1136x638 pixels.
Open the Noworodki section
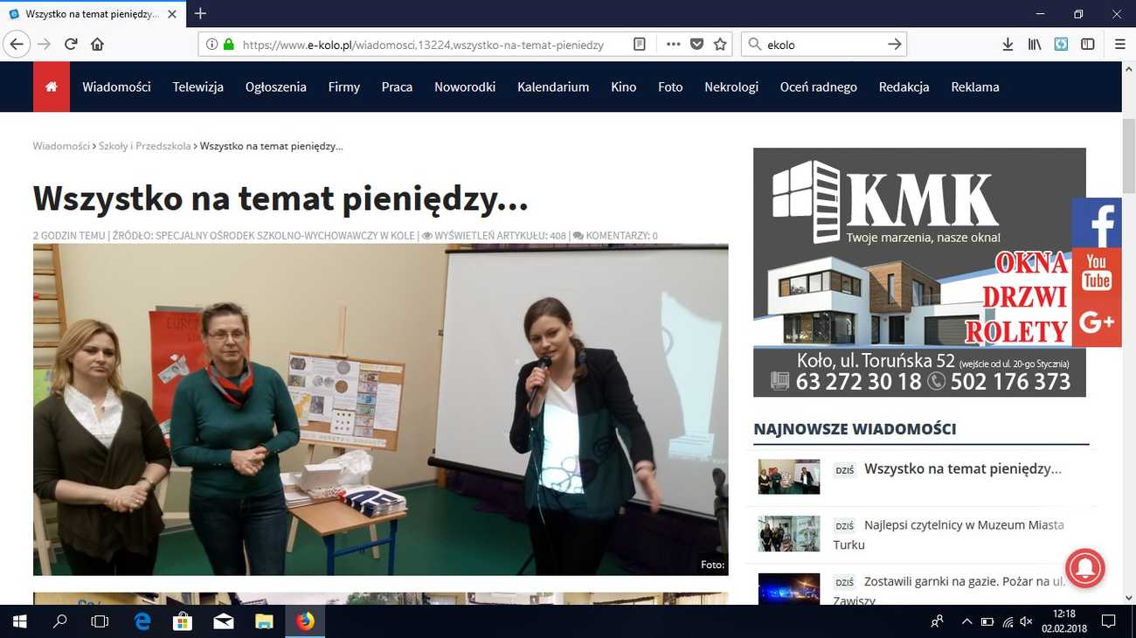coord(465,87)
